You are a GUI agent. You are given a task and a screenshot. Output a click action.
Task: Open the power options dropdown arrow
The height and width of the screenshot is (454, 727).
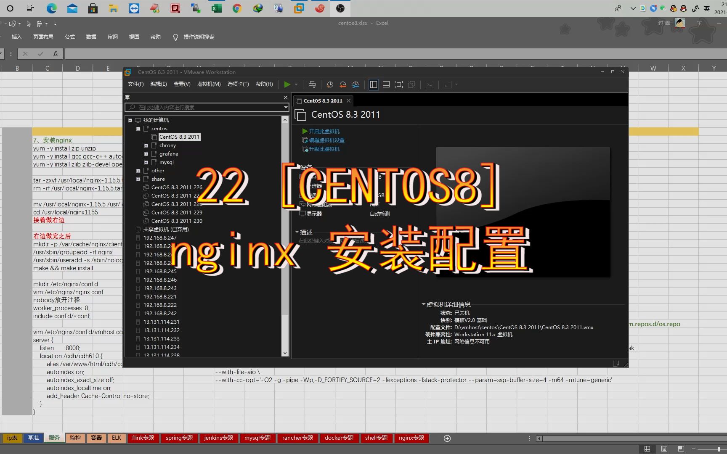click(296, 84)
